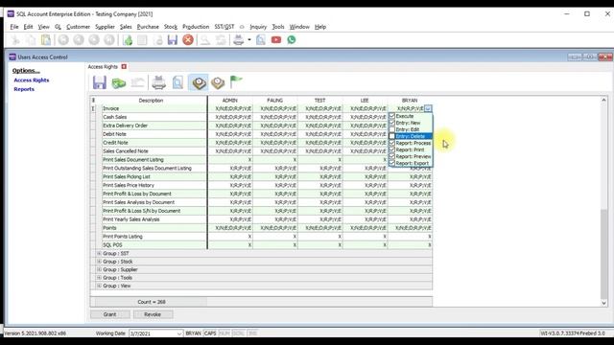Click the greyed Cut scissors icon
The image size is (614, 345).
15,40
